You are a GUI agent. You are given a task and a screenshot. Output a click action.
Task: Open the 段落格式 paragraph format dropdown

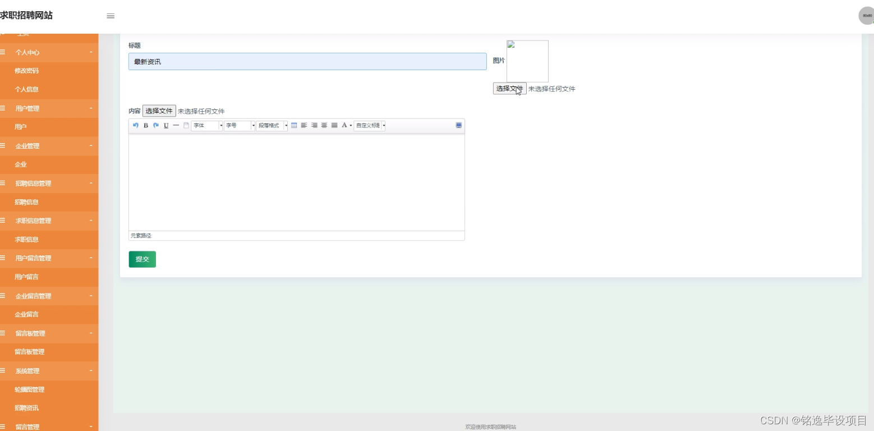coord(271,125)
